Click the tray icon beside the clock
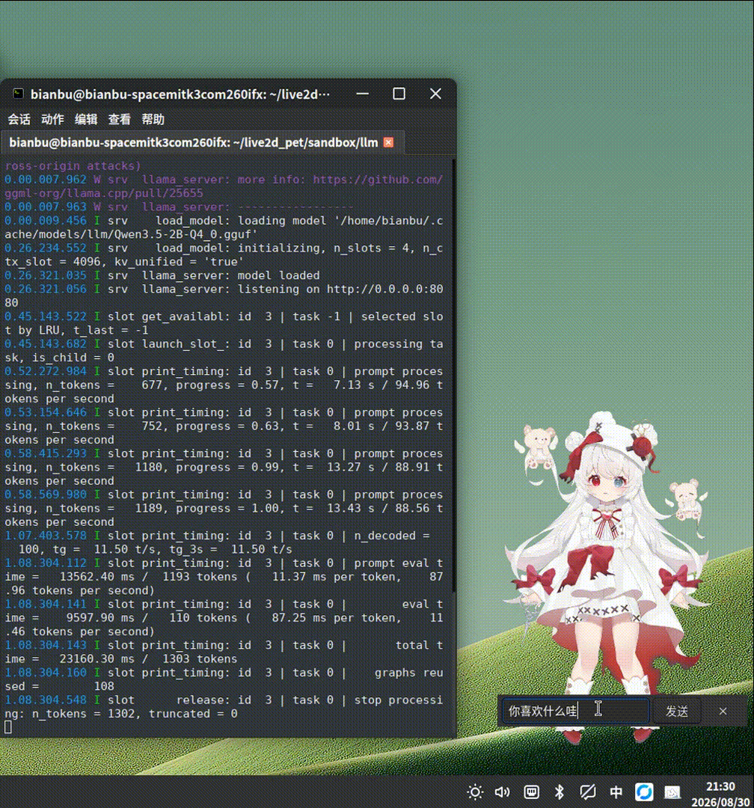Screen dimensions: 754x808 [672, 792]
